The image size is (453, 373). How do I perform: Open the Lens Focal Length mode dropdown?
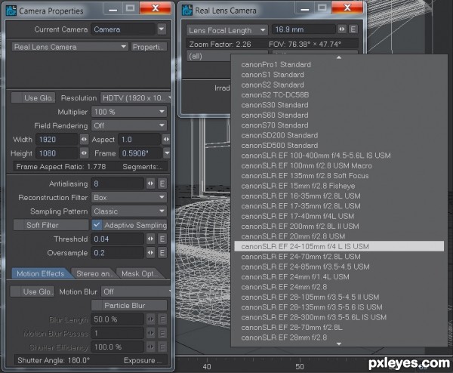[x=227, y=30]
